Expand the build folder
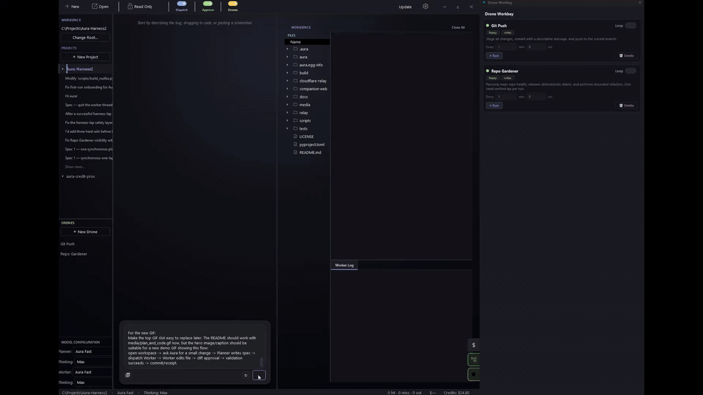Screen dimensions: 703x395 point(288,73)
